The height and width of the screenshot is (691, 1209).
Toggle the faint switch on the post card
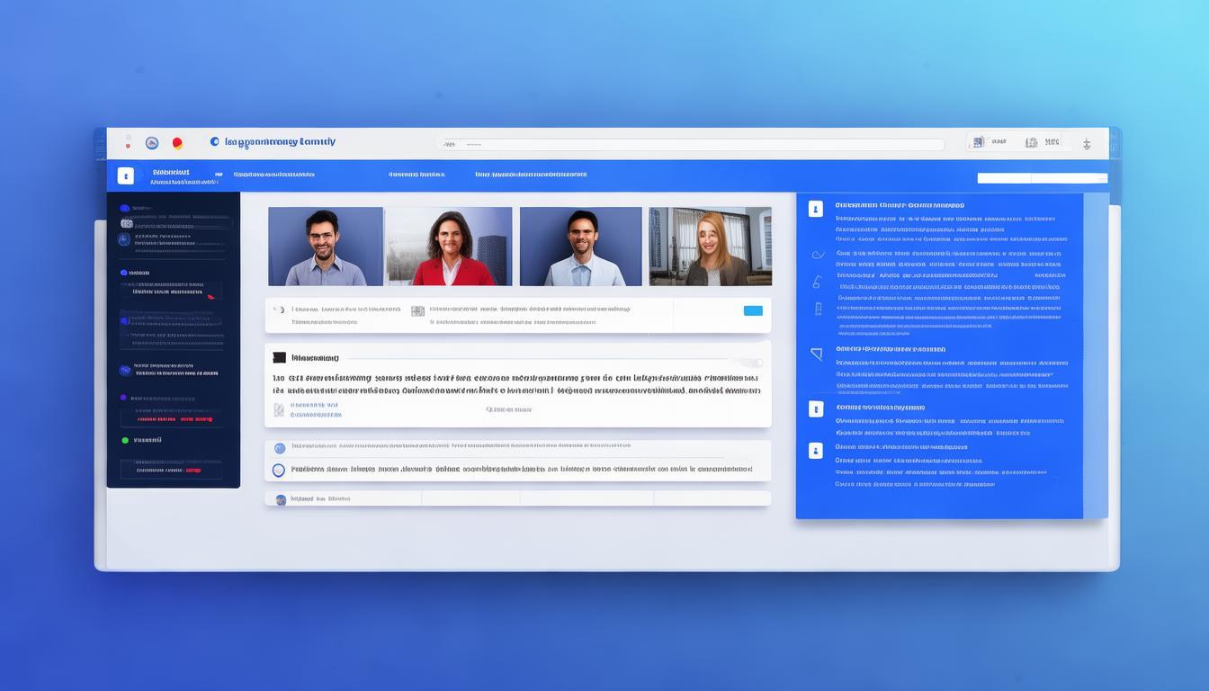coord(749,363)
